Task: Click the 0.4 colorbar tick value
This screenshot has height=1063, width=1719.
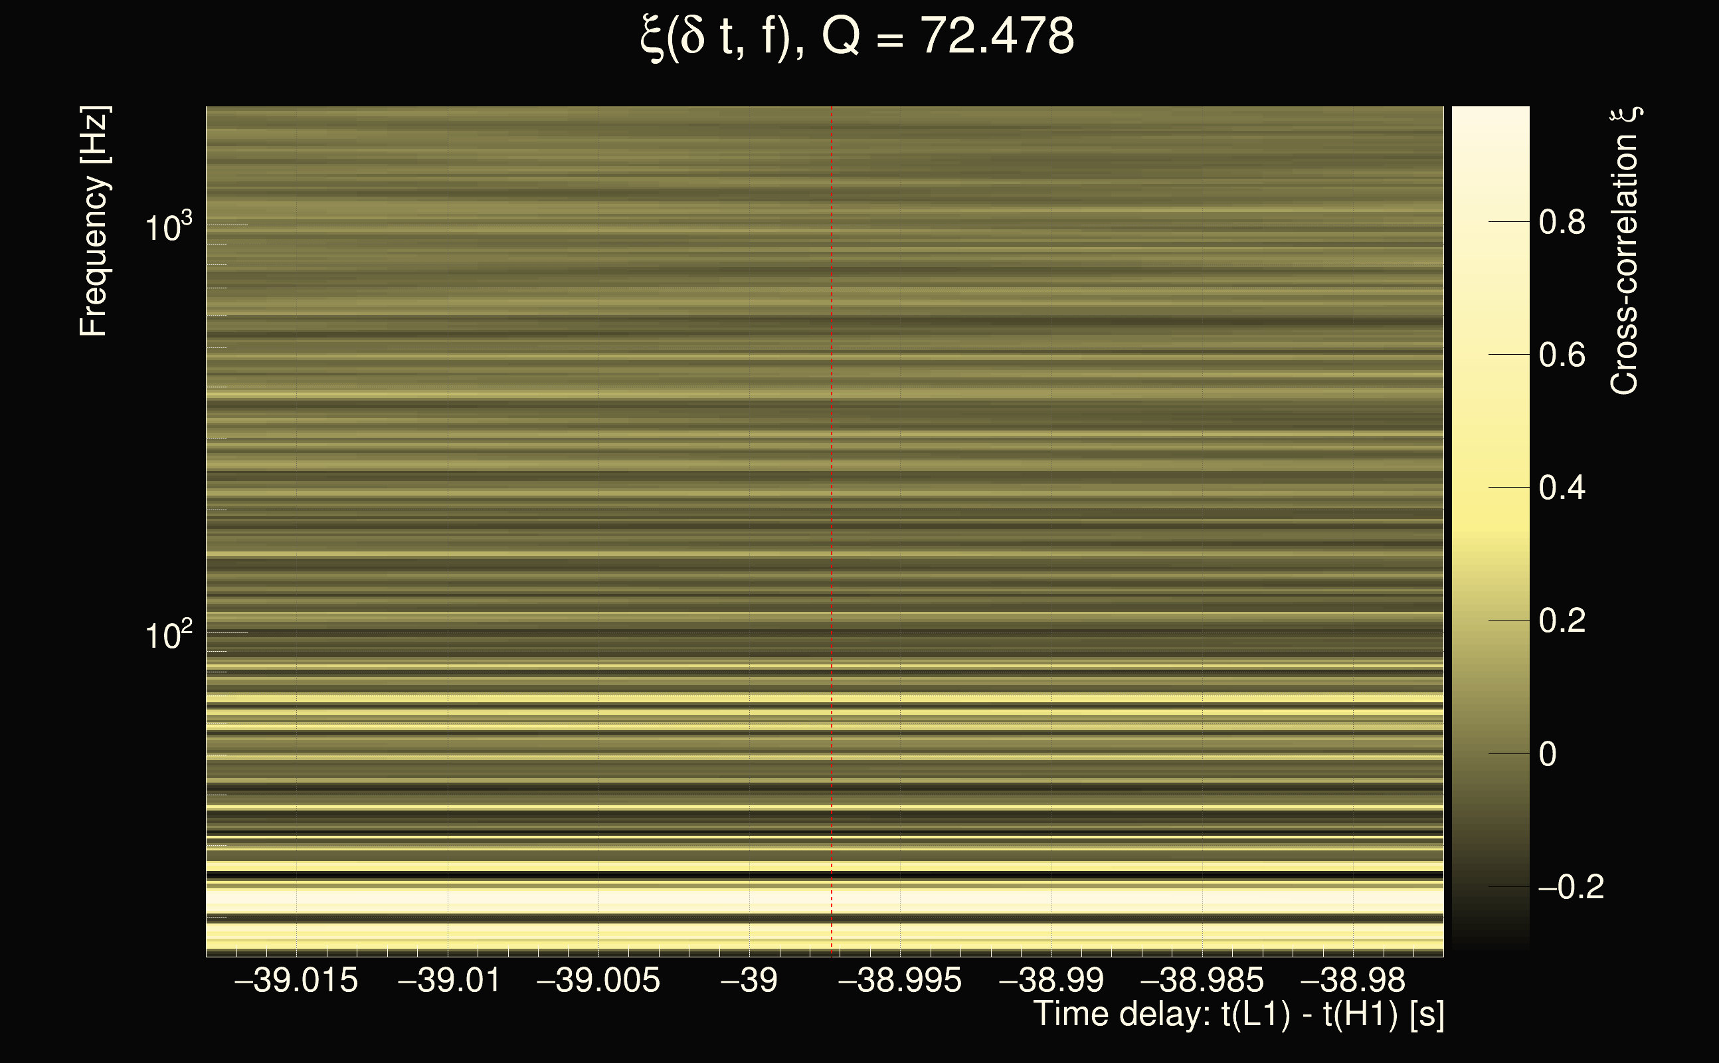Action: (x=1562, y=488)
